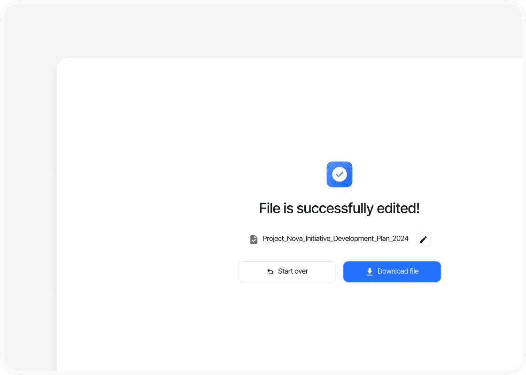Click the document icon beside the filename

[x=254, y=240]
